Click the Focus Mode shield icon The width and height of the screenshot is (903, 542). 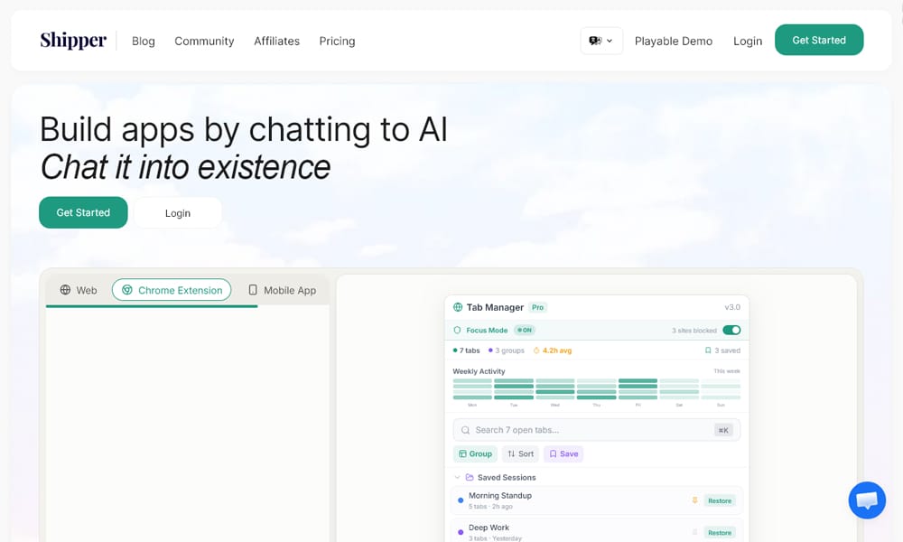click(457, 330)
